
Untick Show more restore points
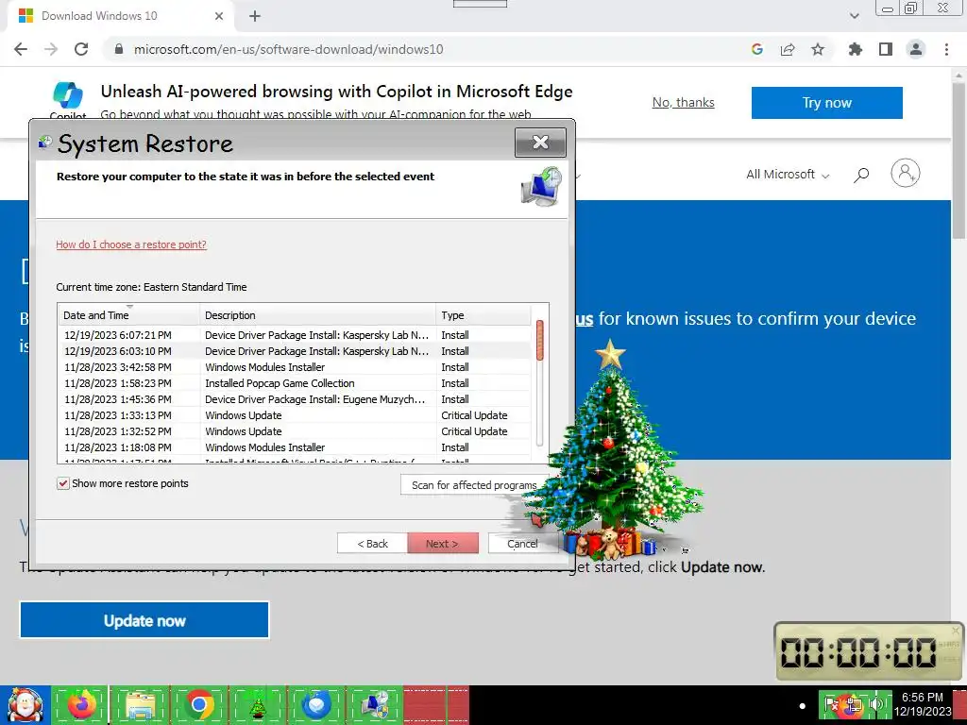63,483
